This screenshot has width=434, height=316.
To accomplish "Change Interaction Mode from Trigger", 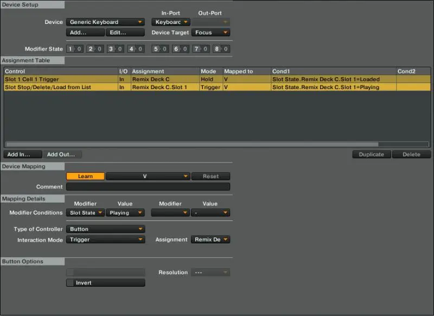I will tap(106, 239).
